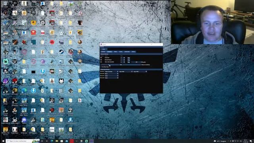Click Map for the Keyboard device
Image resolution: width=254 pixels, height=143 pixels.
coord(129,58)
